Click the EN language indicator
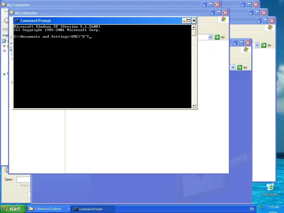The height and width of the screenshot is (213, 284). pos(252,209)
